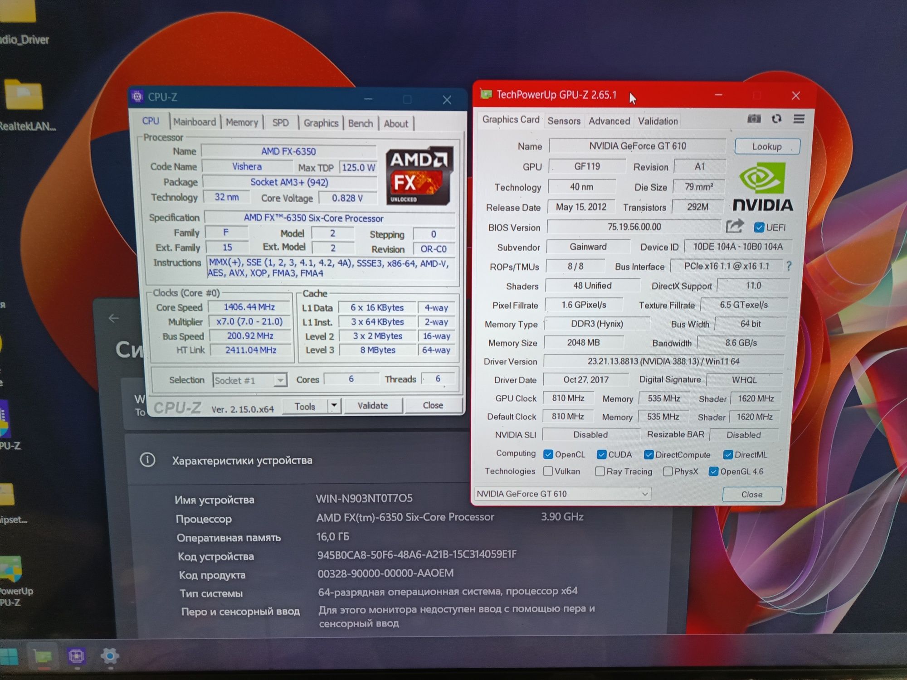907x680 pixels.
Task: Click the Validate button in CPU-Z
Action: point(373,405)
